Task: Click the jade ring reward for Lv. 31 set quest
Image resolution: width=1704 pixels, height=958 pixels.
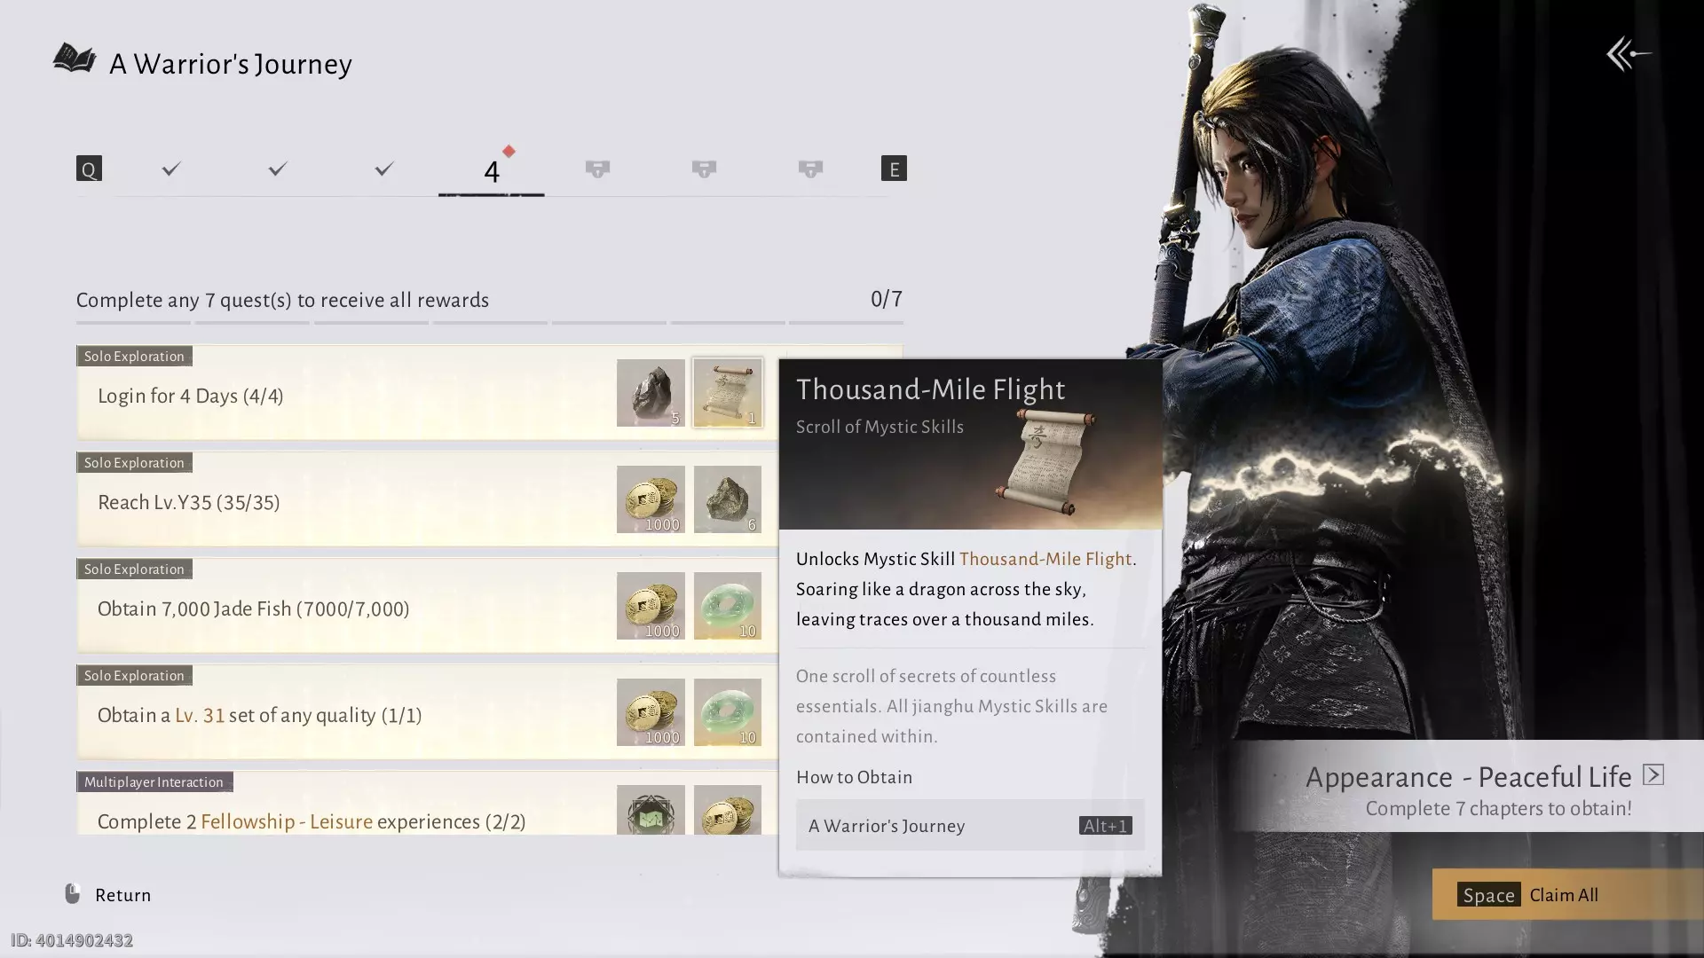Action: [x=727, y=712]
